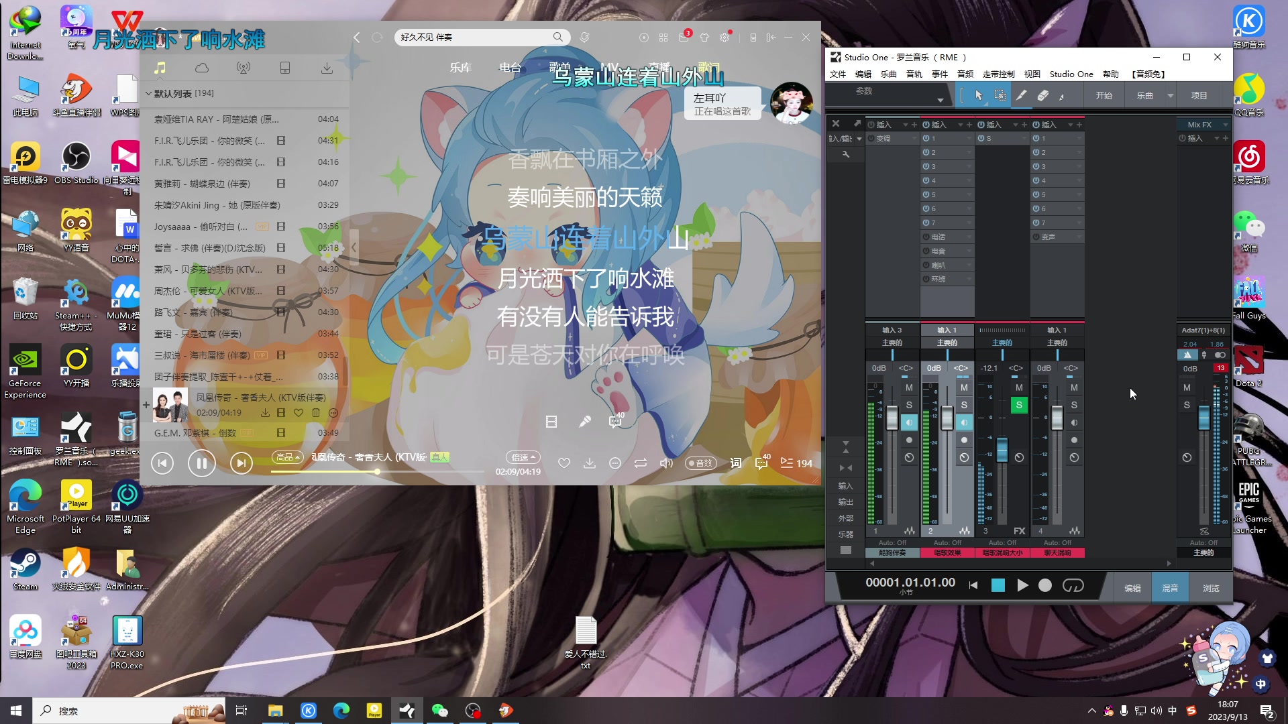Click 开始 button in Studio One toolbar
This screenshot has height=724, width=1288.
point(1104,96)
